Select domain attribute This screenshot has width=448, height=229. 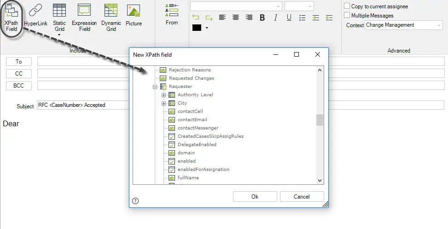click(186, 153)
